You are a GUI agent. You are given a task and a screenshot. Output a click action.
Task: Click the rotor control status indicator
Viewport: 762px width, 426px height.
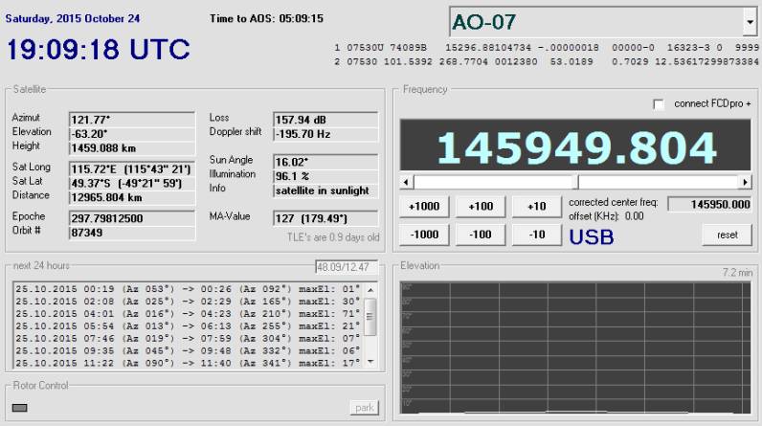(19, 408)
